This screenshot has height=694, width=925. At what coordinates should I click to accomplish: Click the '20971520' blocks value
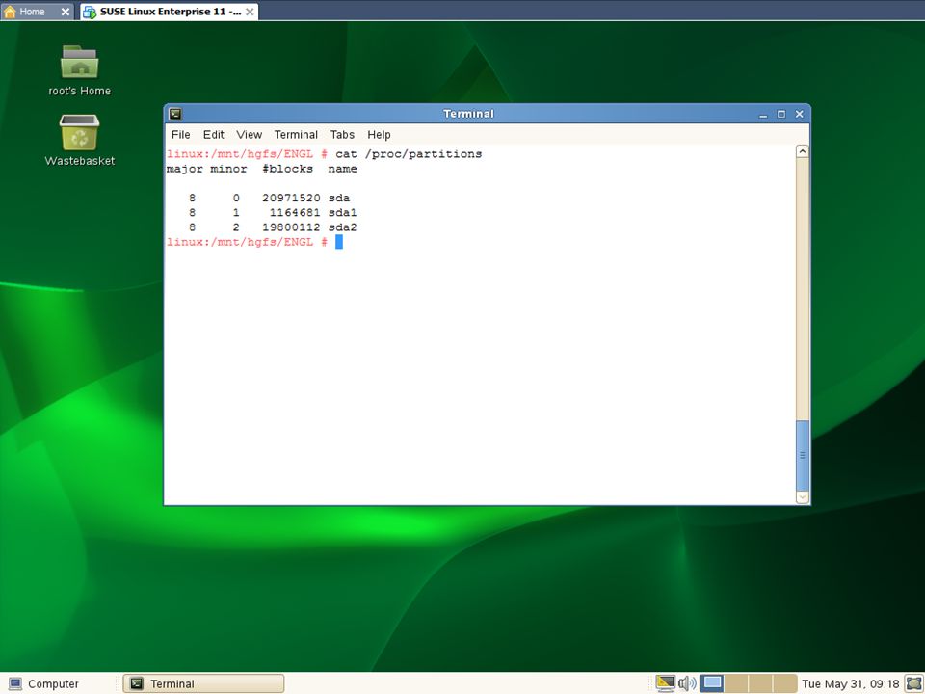(291, 198)
